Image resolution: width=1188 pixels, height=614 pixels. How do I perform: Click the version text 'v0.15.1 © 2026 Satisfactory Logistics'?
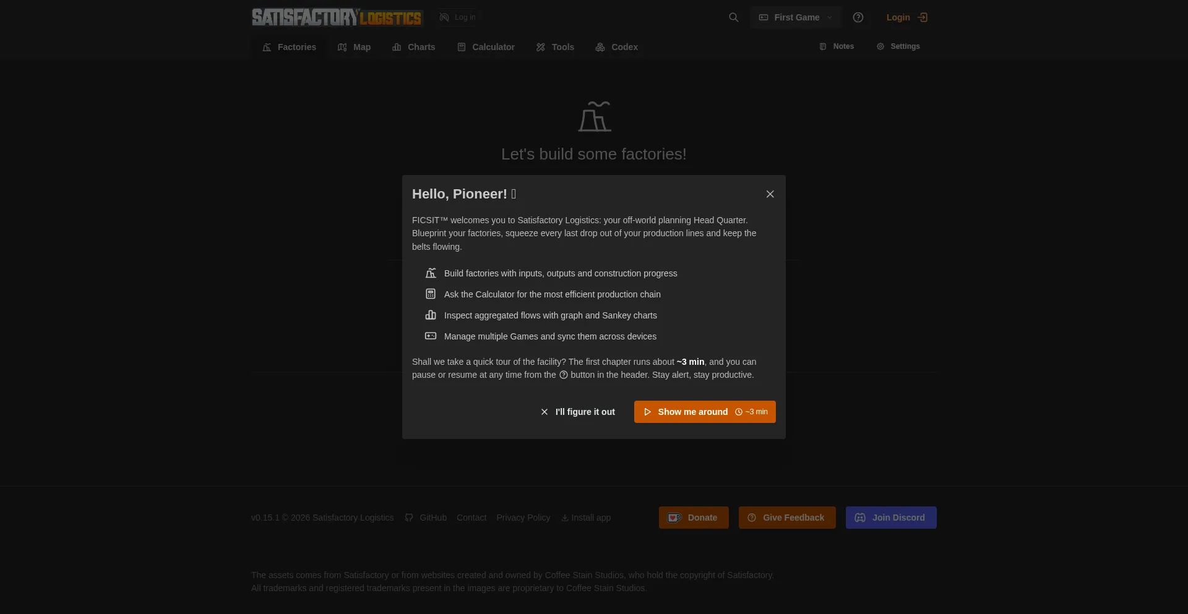tap(322, 518)
